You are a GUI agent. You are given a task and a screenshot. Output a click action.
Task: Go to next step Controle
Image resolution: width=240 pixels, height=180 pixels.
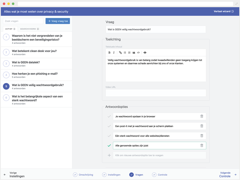click(x=227, y=175)
